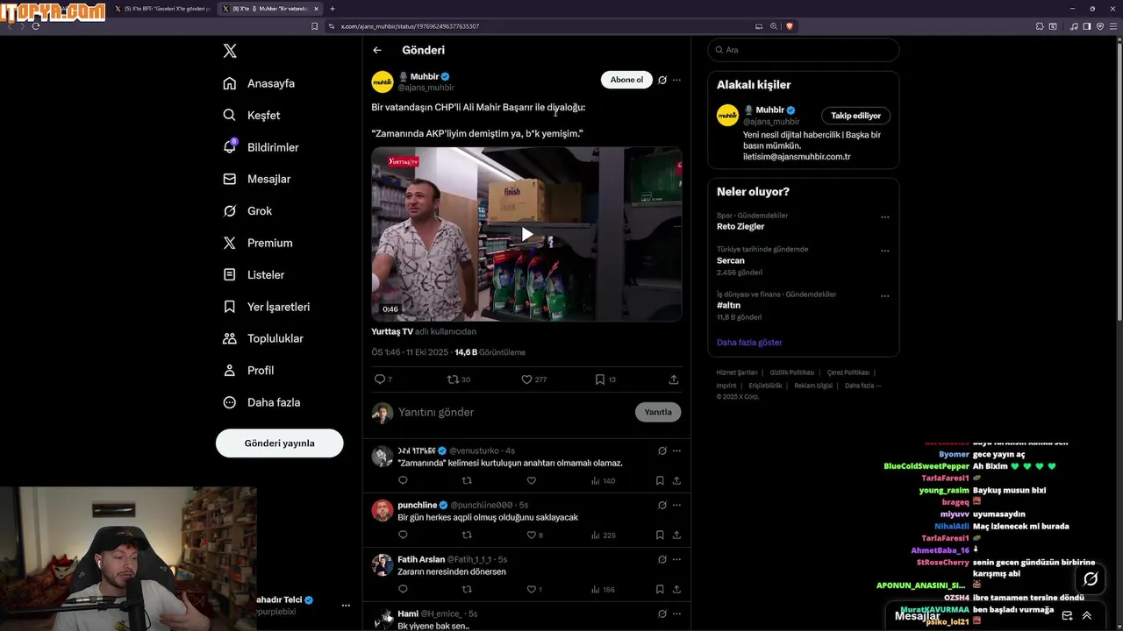Open Gizlilik Politikası footer link
The image size is (1123, 631).
click(x=792, y=372)
